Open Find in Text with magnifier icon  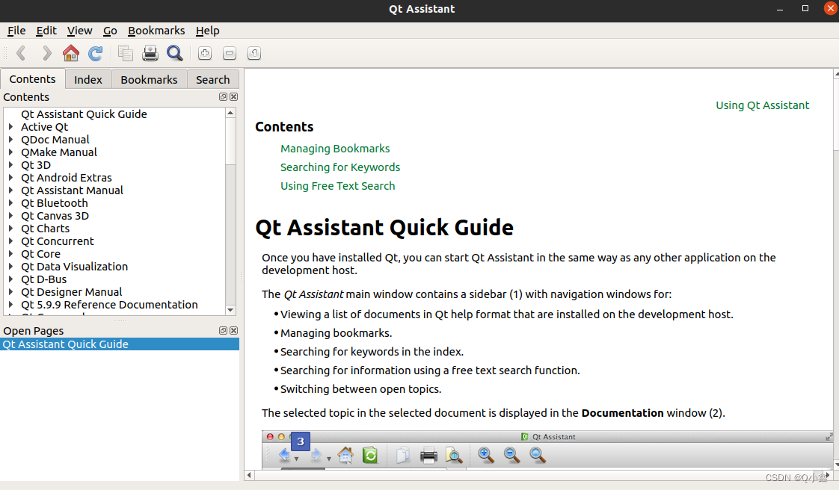[174, 53]
